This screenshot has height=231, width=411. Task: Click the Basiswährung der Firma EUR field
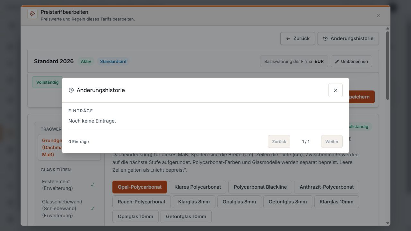point(294,61)
